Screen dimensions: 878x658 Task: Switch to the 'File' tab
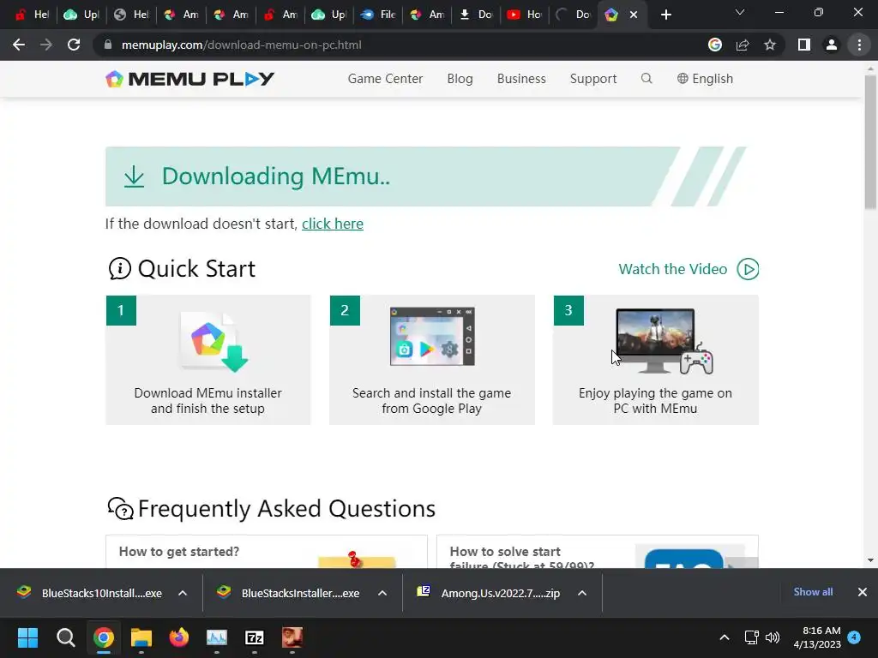click(x=378, y=15)
